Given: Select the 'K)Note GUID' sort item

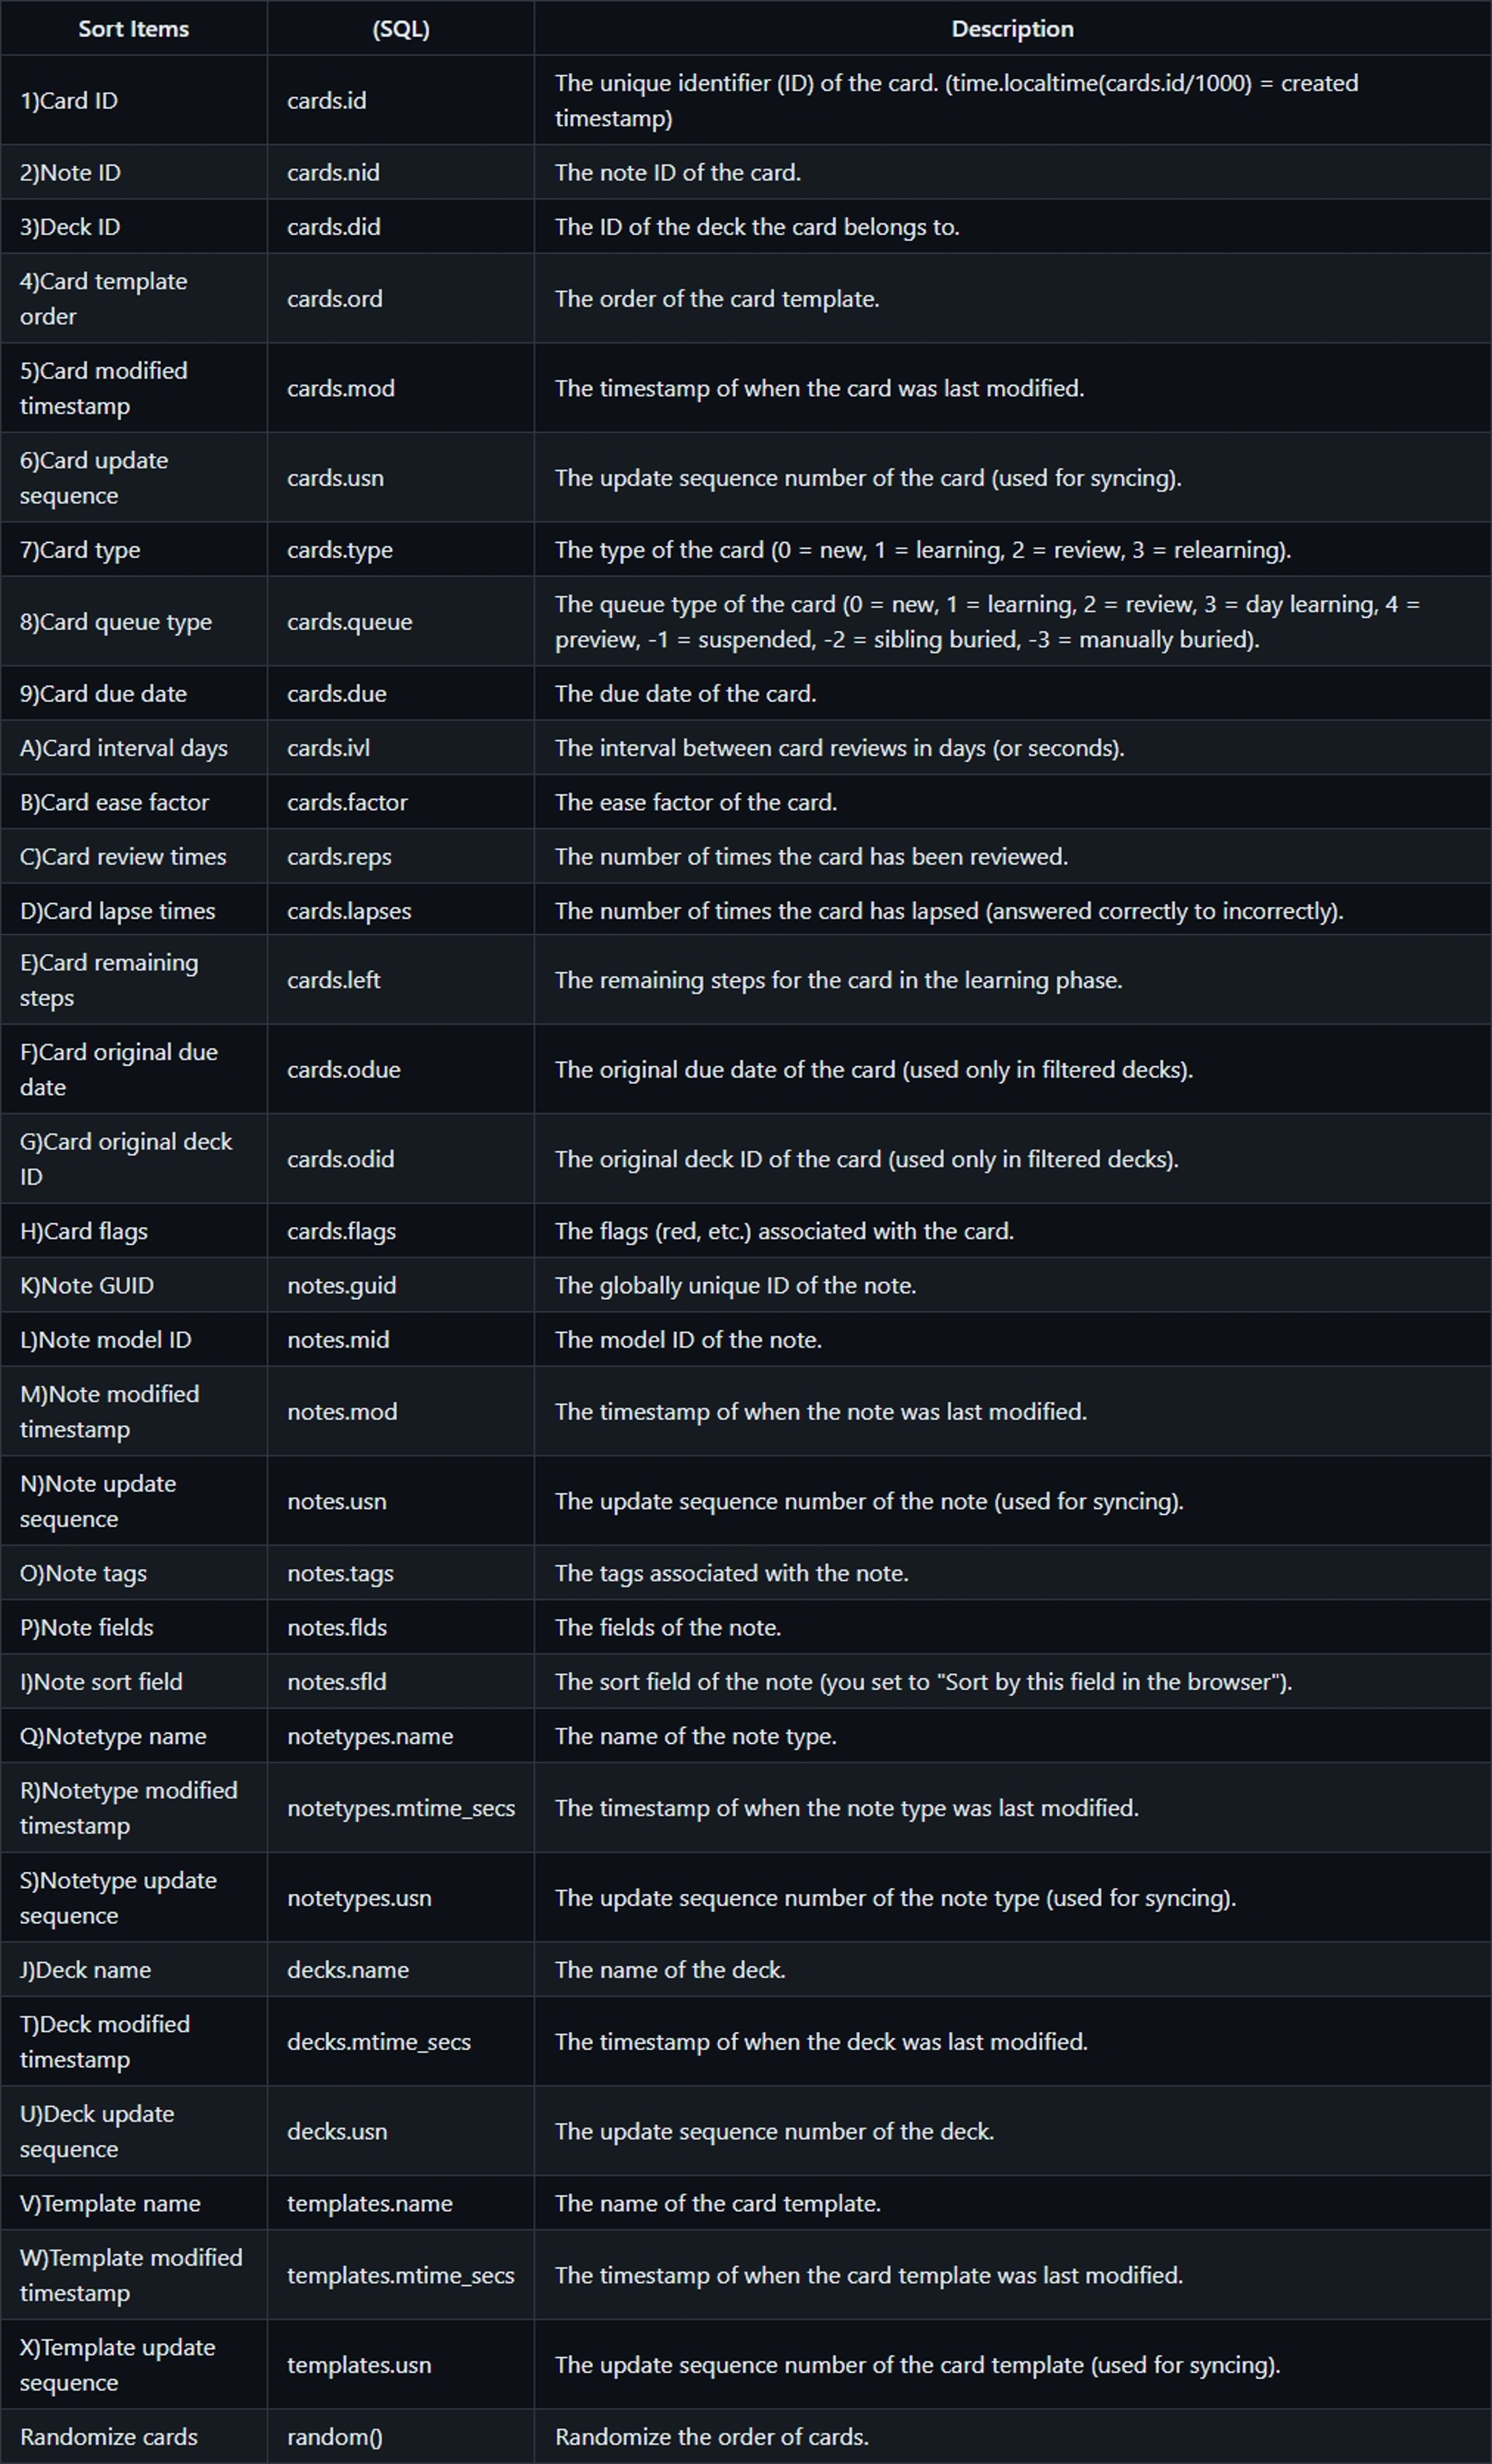Looking at the screenshot, I should click(87, 1285).
